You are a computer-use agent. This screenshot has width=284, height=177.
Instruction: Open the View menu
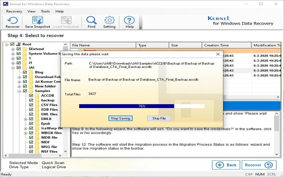pyautogui.click(x=31, y=11)
